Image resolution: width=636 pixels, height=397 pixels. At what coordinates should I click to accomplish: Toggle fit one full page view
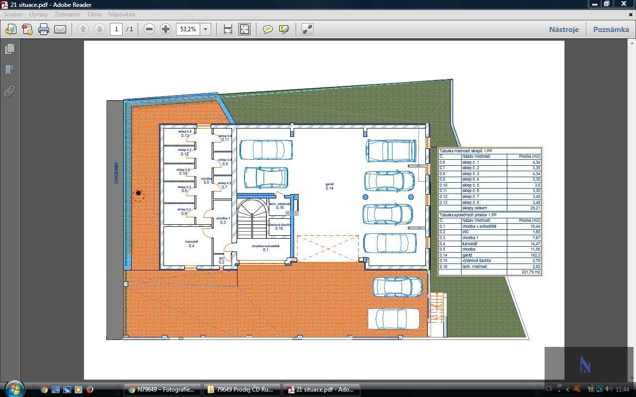(x=244, y=29)
